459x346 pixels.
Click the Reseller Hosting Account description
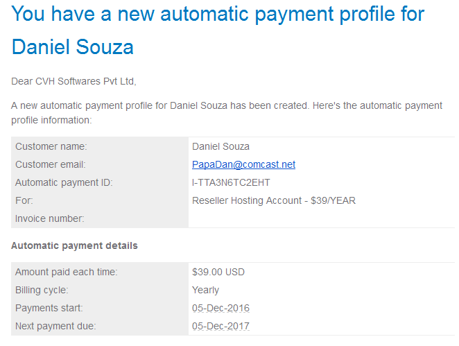(x=274, y=201)
